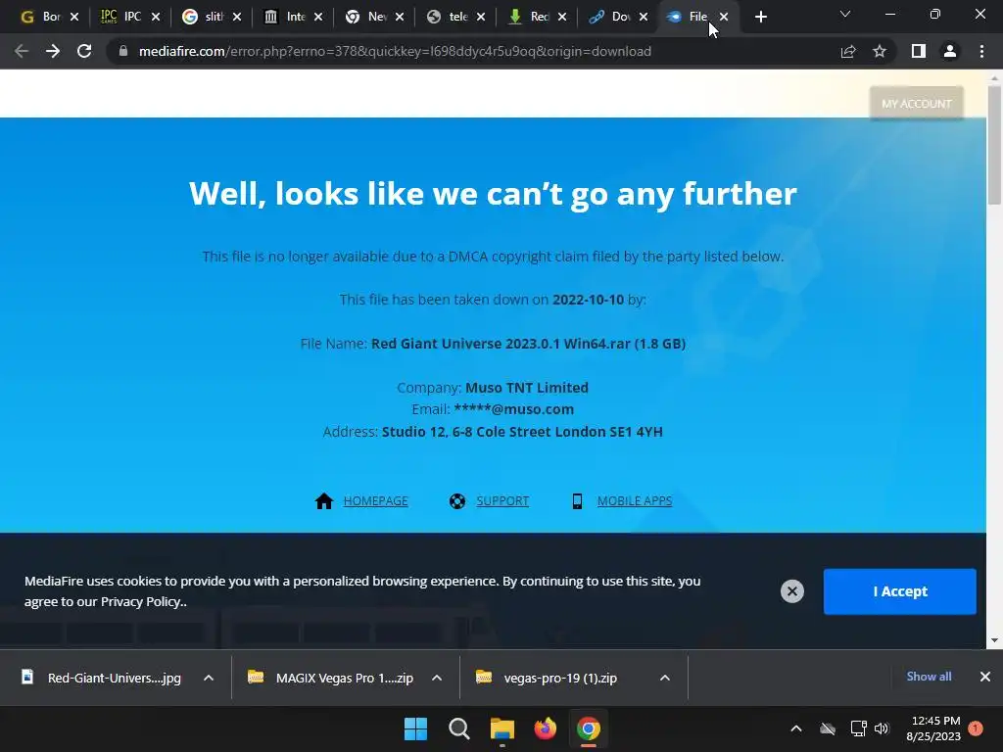This screenshot has height=752, width=1003.
Task: Expand options for MAGIX Vegas Pro zip
Action: (437, 678)
